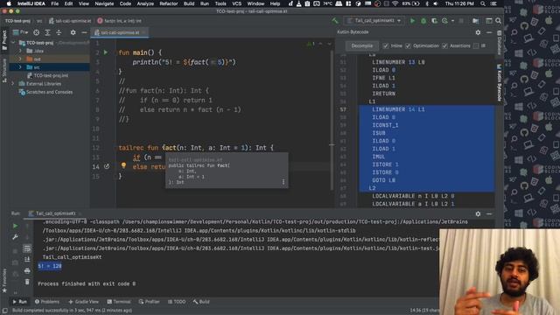The width and height of the screenshot is (560, 315).
Task: Run with coverage from the top toolbar
Action: point(434,21)
